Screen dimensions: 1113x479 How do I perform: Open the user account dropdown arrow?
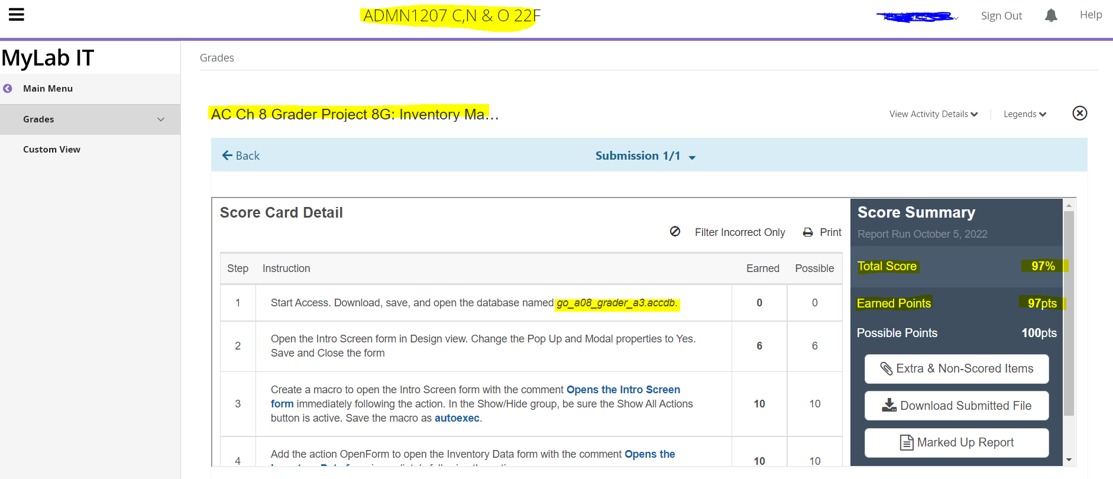tap(956, 18)
